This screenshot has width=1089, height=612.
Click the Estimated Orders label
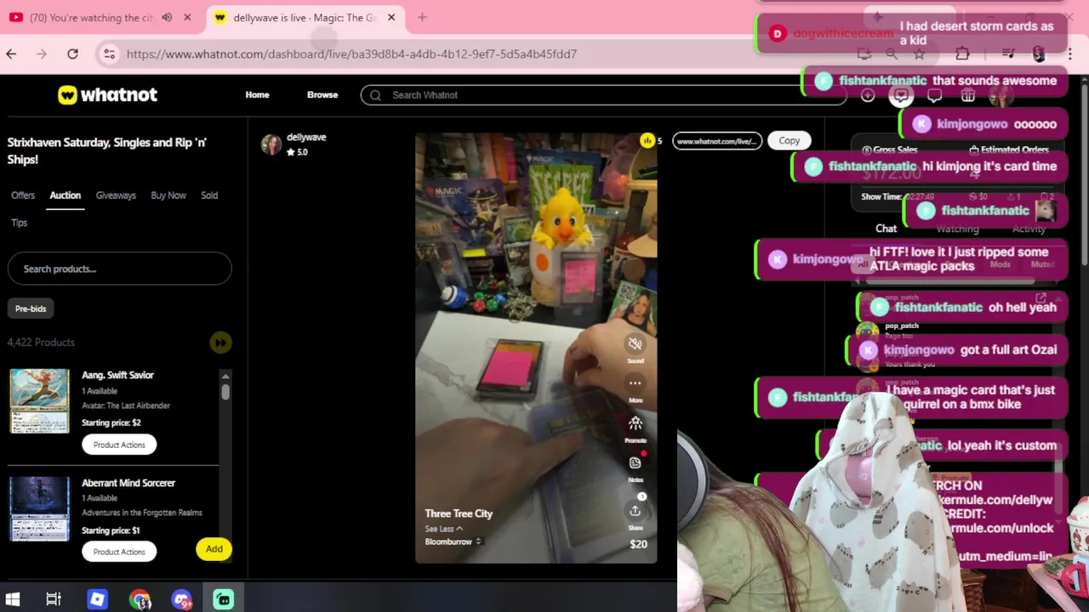1009,150
